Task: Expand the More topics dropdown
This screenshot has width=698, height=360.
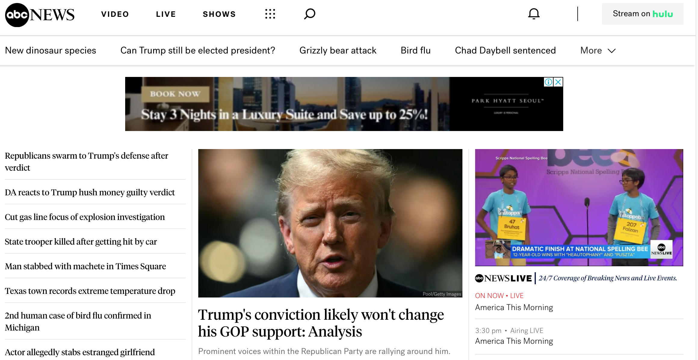Action: tap(598, 50)
